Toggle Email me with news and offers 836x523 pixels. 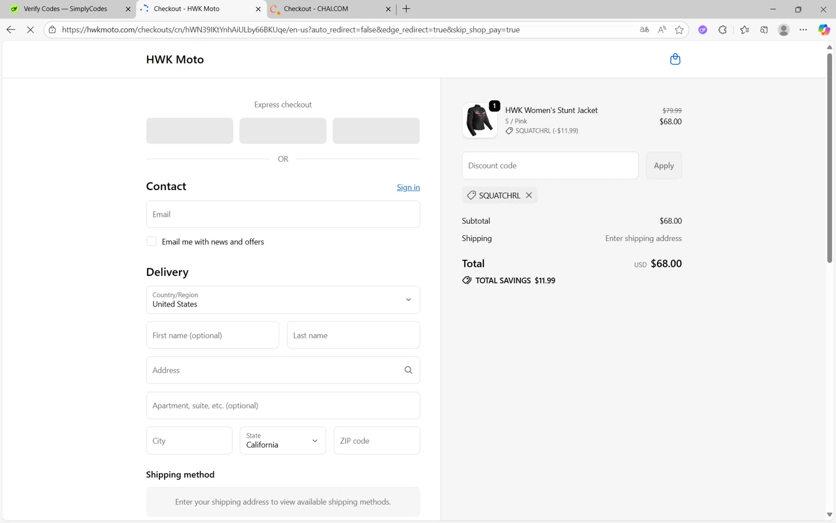pos(152,241)
